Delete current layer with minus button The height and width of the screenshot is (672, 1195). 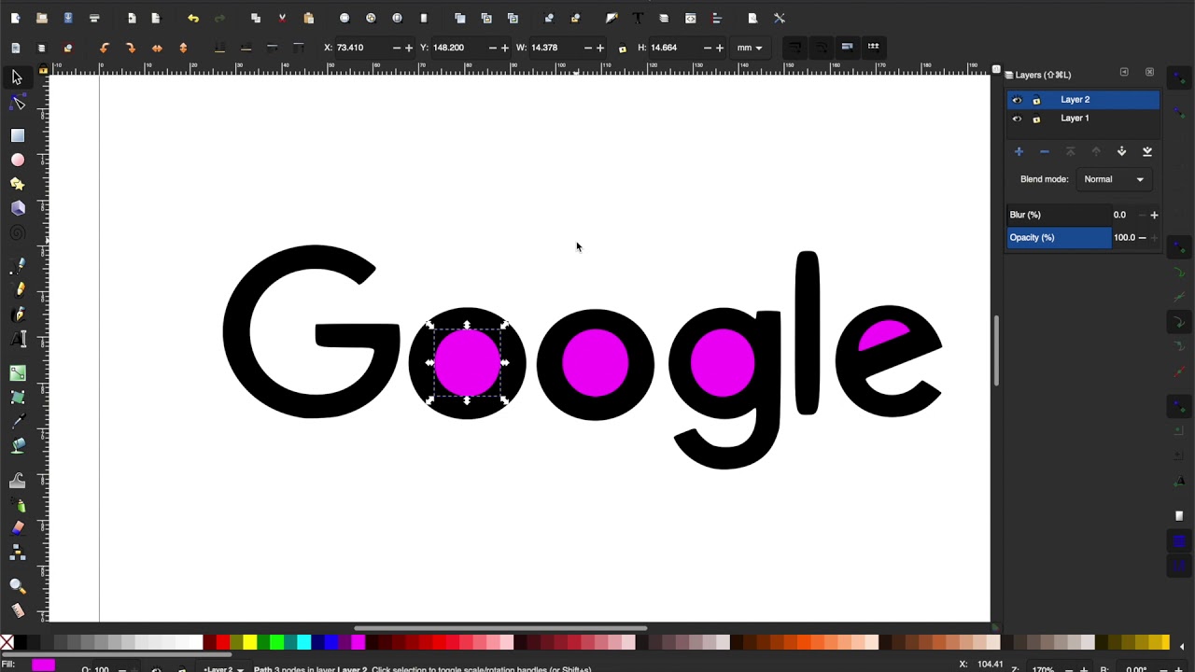click(x=1045, y=151)
